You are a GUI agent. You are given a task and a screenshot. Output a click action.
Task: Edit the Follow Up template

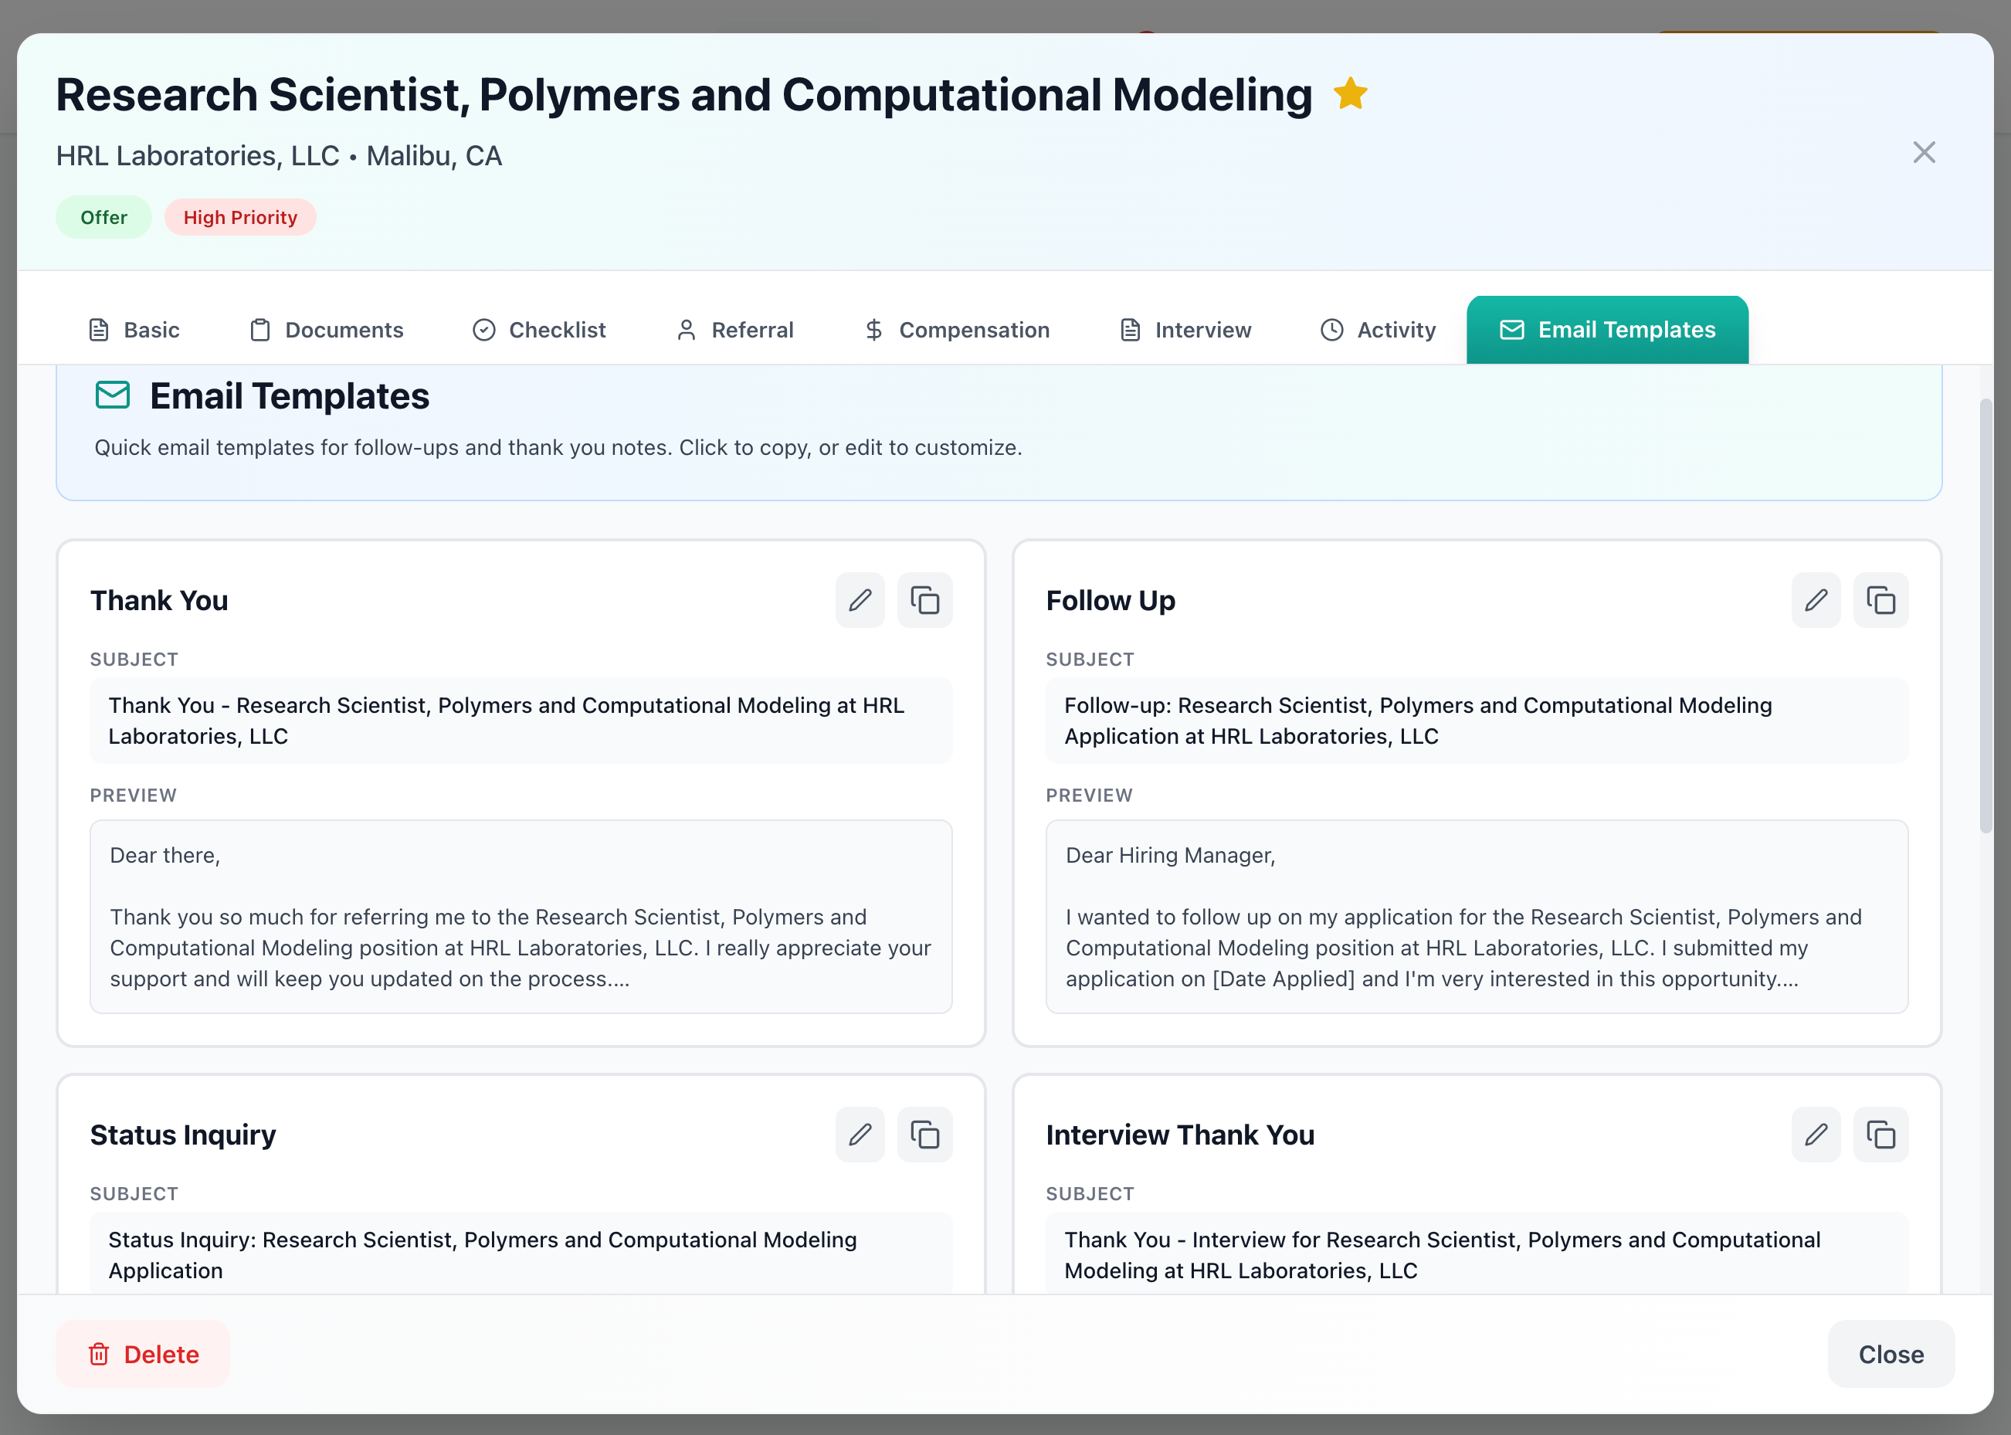tap(1816, 600)
